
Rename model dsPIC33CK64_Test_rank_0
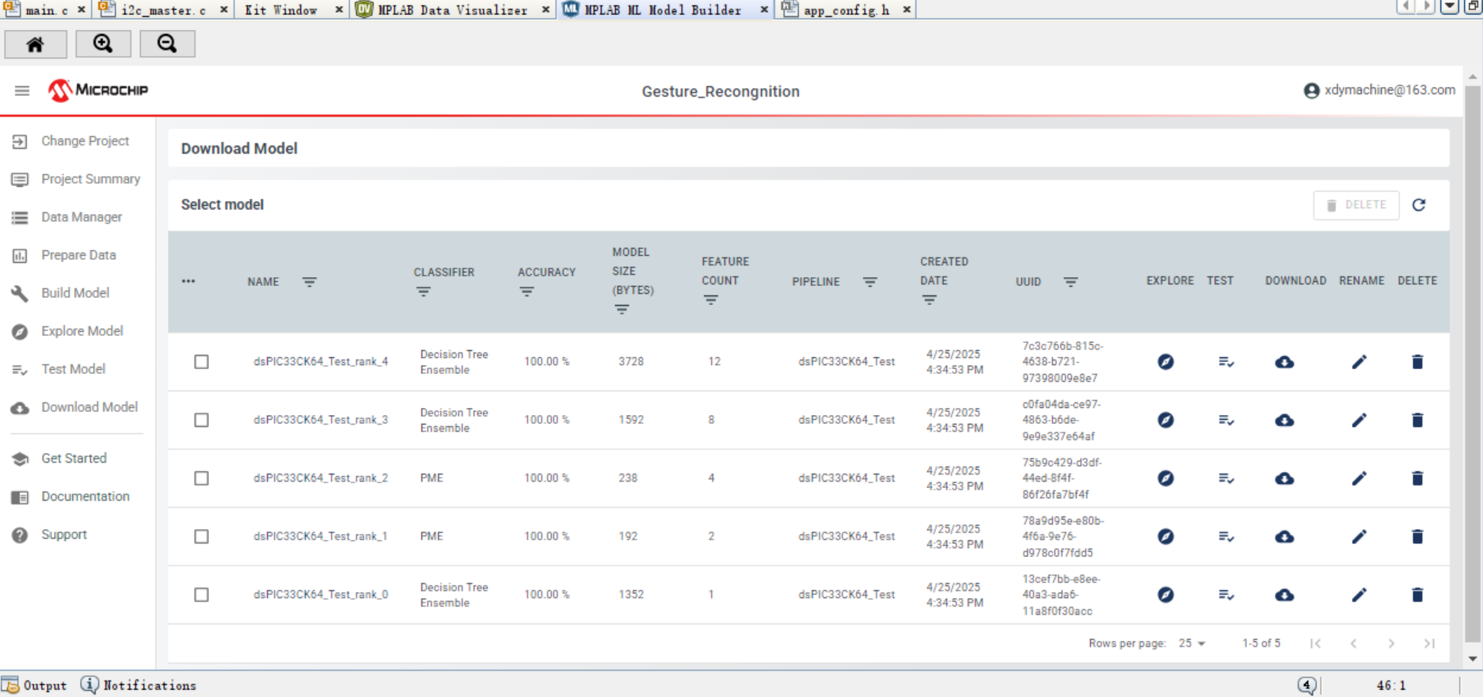coord(1359,595)
